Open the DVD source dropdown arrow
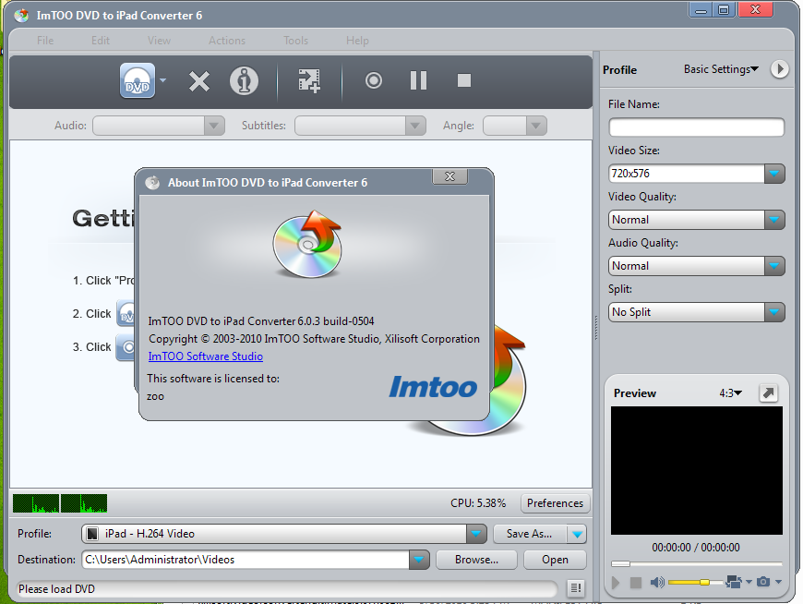803x604 pixels. coord(162,80)
